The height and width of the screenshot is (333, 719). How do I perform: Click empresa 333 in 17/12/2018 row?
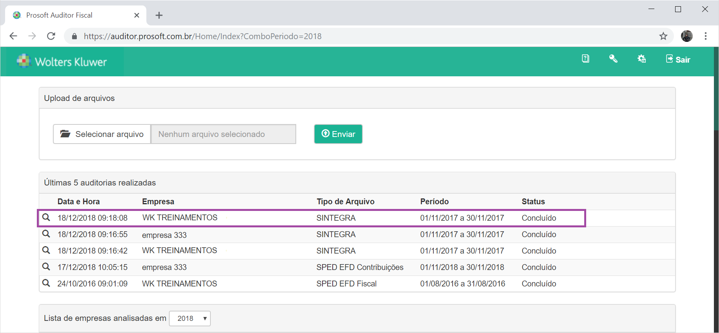coord(165,267)
